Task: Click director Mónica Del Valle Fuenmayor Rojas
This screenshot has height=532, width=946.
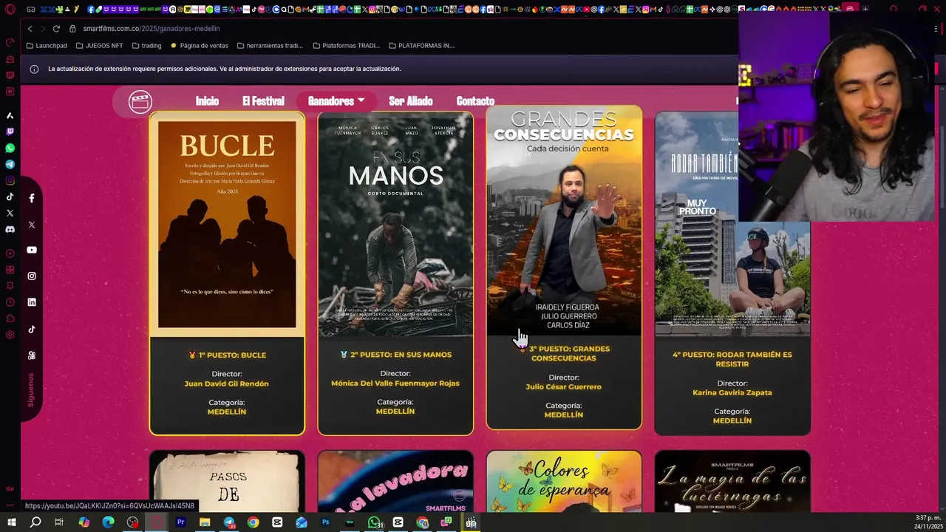Action: pos(395,383)
